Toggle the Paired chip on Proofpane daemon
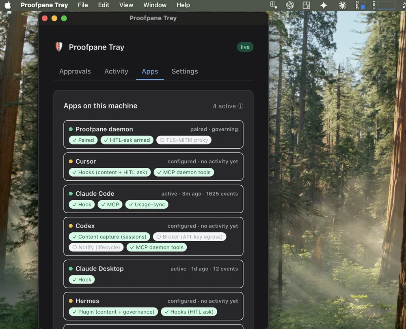This screenshot has width=406, height=329. tap(83, 140)
